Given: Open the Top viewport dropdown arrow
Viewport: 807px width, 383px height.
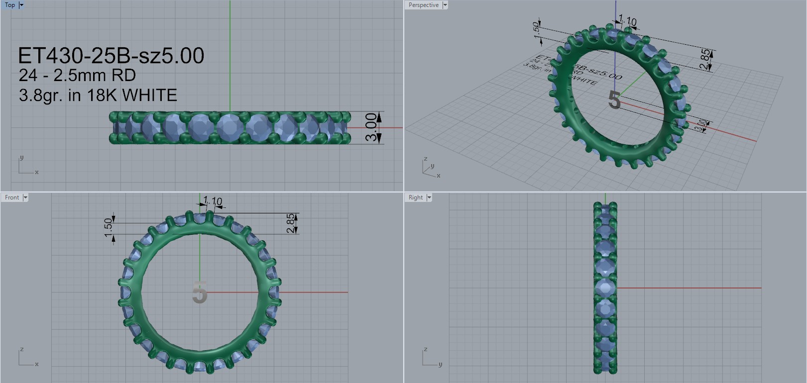Looking at the screenshot, I should point(21,5).
